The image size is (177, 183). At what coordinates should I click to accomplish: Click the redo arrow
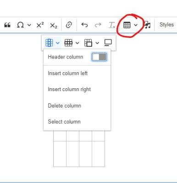[98, 25]
